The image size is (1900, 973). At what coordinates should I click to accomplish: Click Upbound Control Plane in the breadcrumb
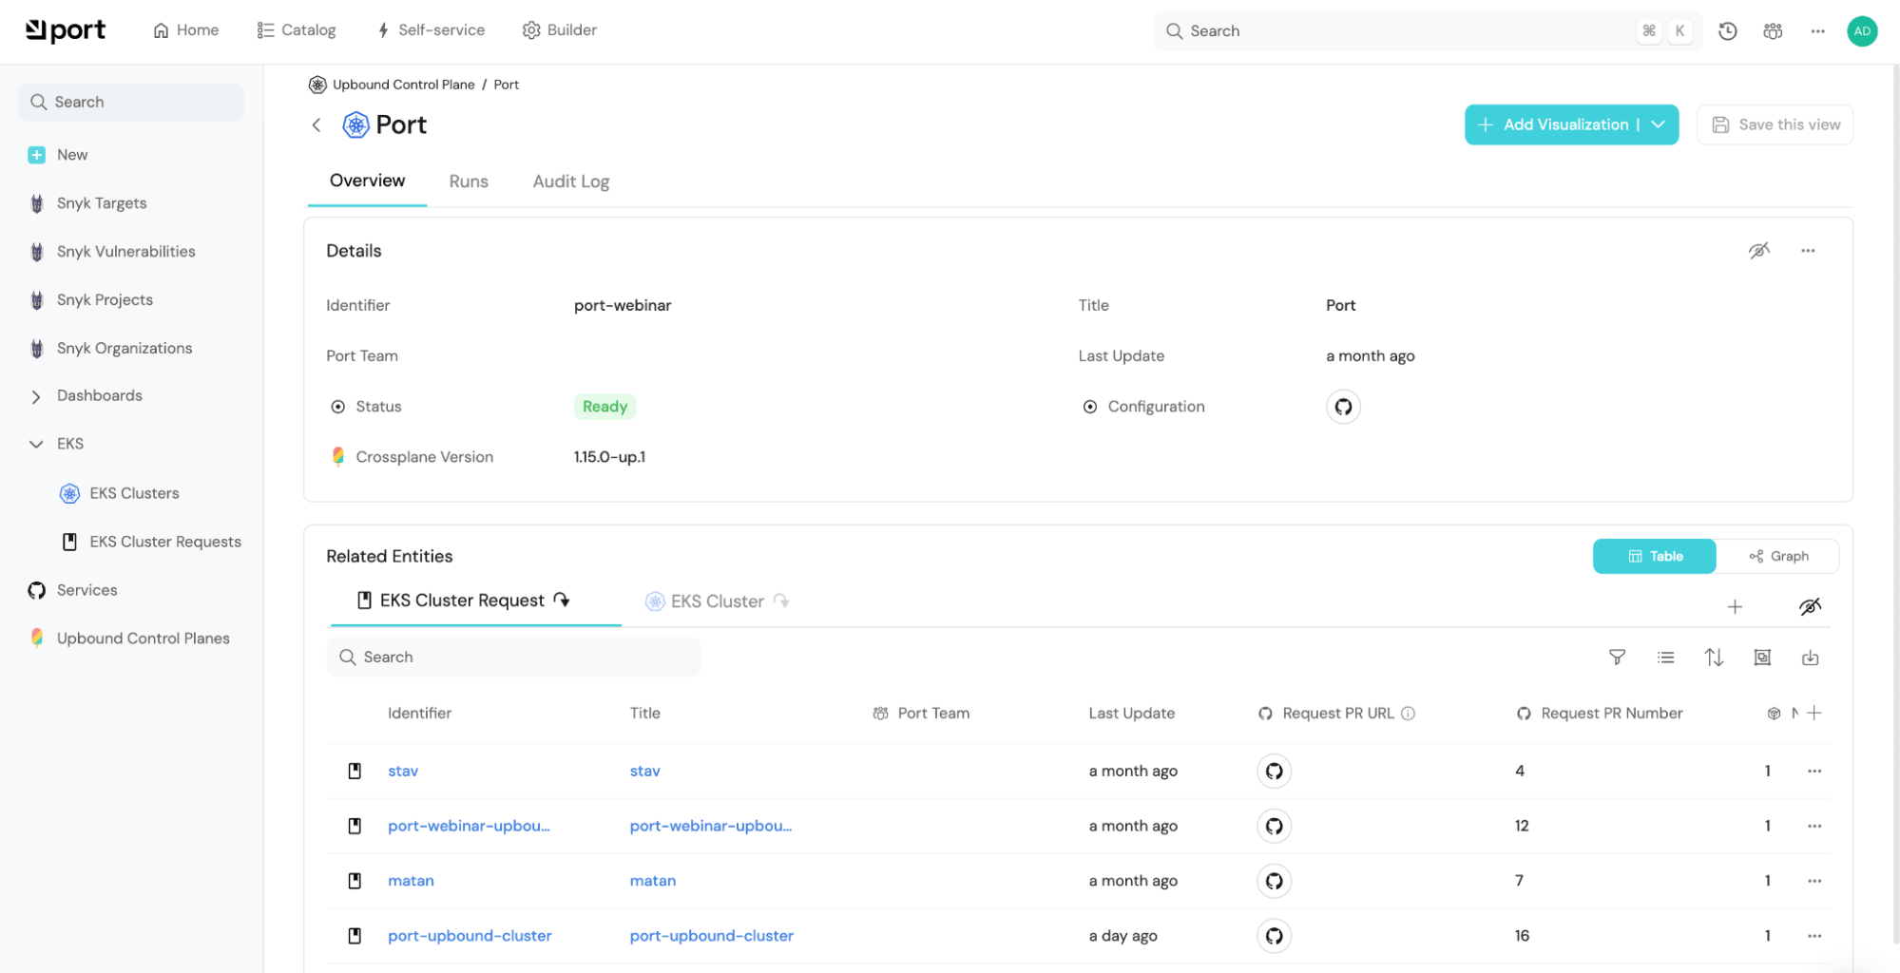pyautogui.click(x=403, y=85)
